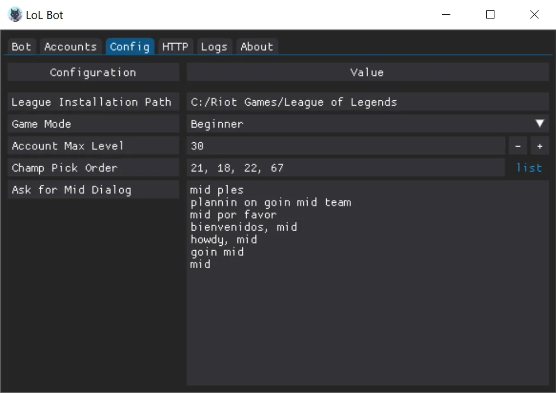Screen dimensions: 556x393
Task: Edit the League installation path field
Action: click(x=368, y=102)
